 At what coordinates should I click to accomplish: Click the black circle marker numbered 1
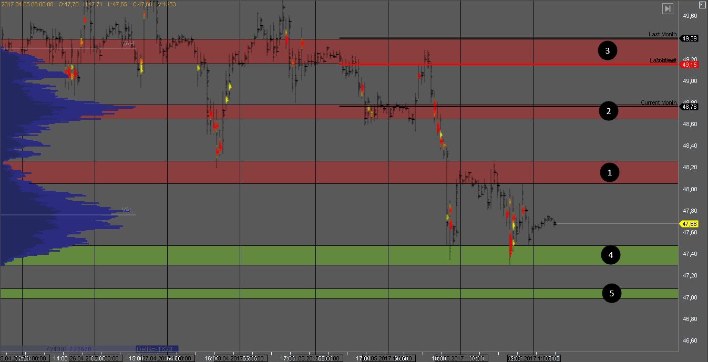pos(610,172)
